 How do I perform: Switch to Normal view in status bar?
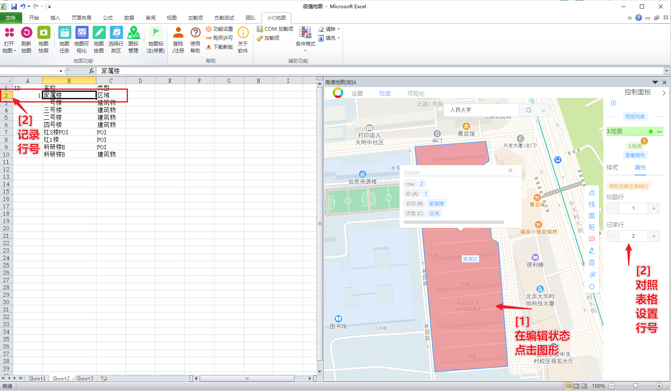[568, 386]
